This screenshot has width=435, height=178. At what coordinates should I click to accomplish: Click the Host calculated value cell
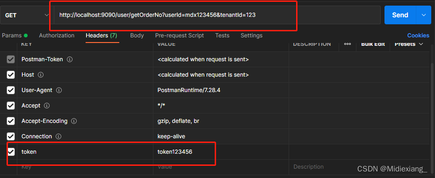(x=221, y=75)
